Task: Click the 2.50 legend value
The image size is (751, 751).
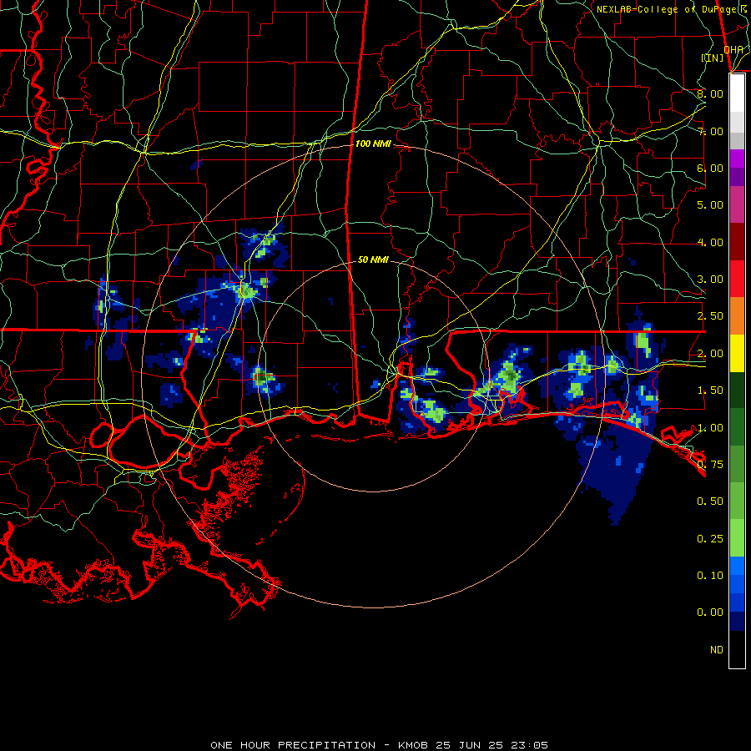Action: pos(710,316)
